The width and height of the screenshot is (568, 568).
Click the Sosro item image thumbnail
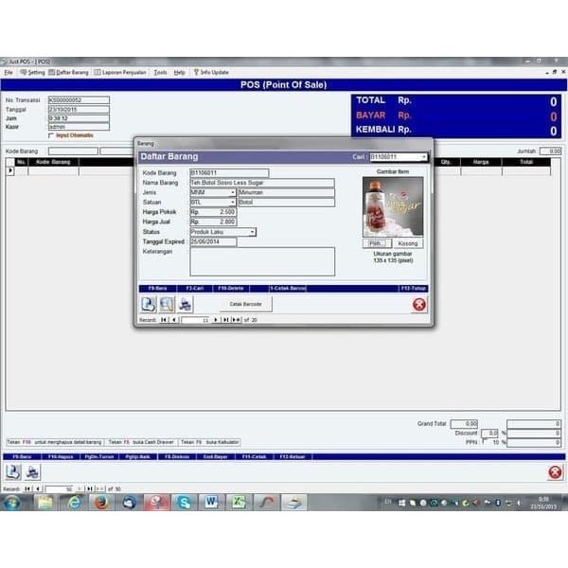click(x=393, y=206)
